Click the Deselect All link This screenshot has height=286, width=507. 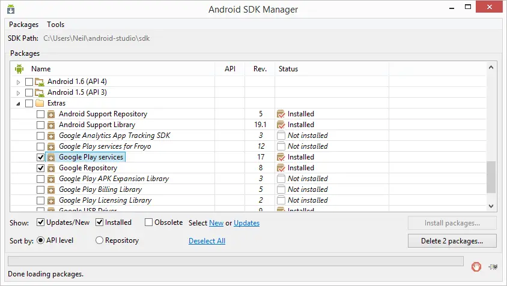pos(207,241)
